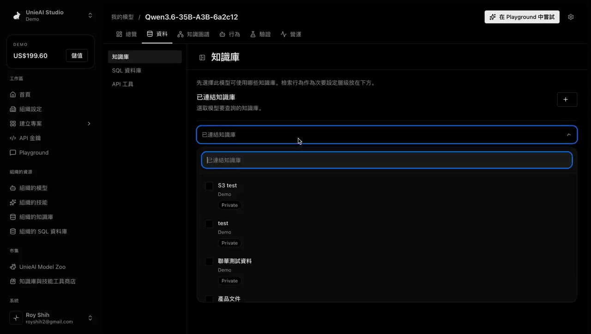Click the Playground chat icon in sidebar
This screenshot has height=334, width=591.
(13, 153)
